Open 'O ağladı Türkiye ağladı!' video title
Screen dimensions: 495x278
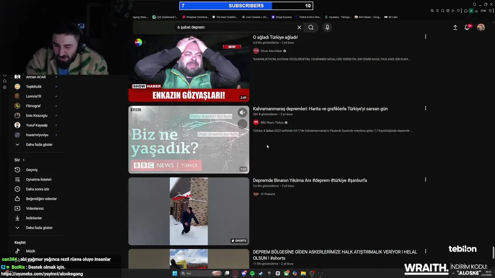point(275,37)
